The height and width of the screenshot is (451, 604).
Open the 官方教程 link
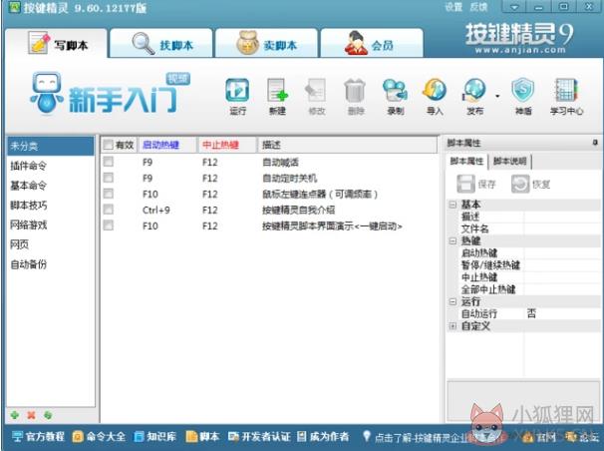38,437
